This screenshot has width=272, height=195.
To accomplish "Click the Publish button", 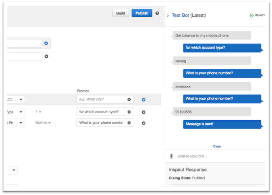I will 142,13.
